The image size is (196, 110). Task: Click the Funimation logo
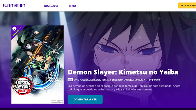pos(14,5)
